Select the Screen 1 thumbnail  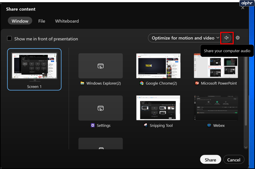pyautogui.click(x=34, y=69)
